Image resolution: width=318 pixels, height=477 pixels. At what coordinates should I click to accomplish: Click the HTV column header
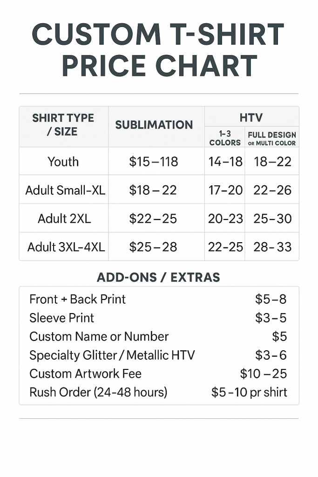click(251, 118)
